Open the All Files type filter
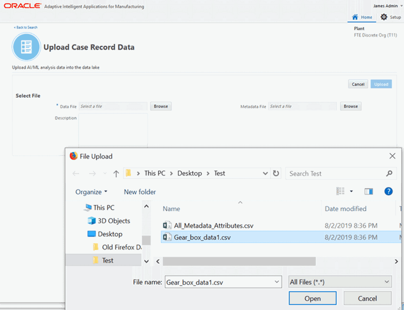The width and height of the screenshot is (404, 310). tap(340, 282)
